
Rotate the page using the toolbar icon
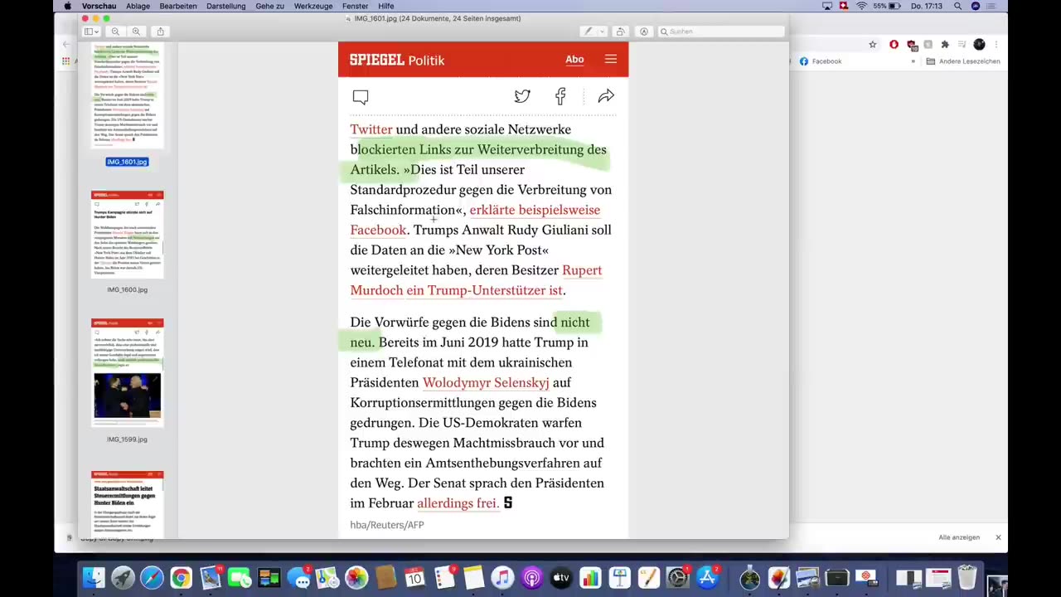coord(621,32)
